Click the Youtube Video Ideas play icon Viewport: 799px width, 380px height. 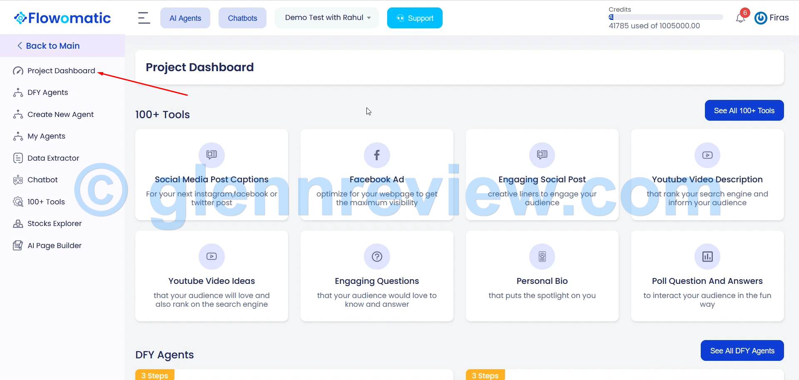click(x=212, y=256)
